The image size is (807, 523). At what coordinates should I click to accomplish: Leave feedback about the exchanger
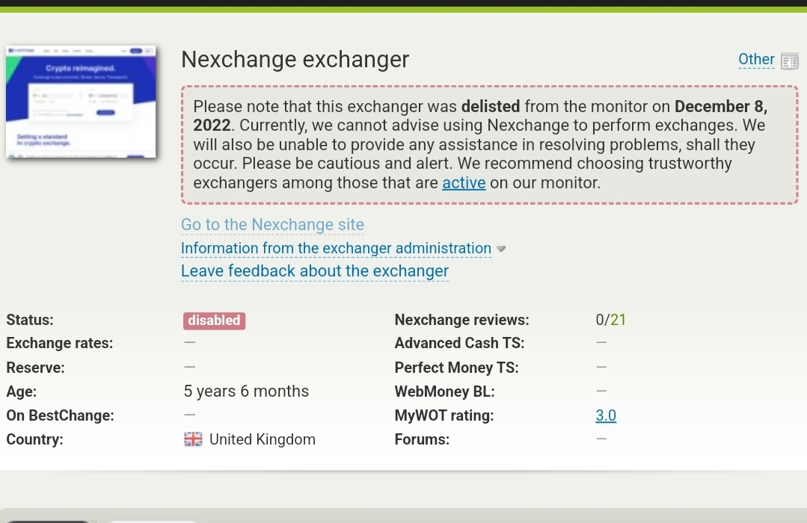(315, 271)
